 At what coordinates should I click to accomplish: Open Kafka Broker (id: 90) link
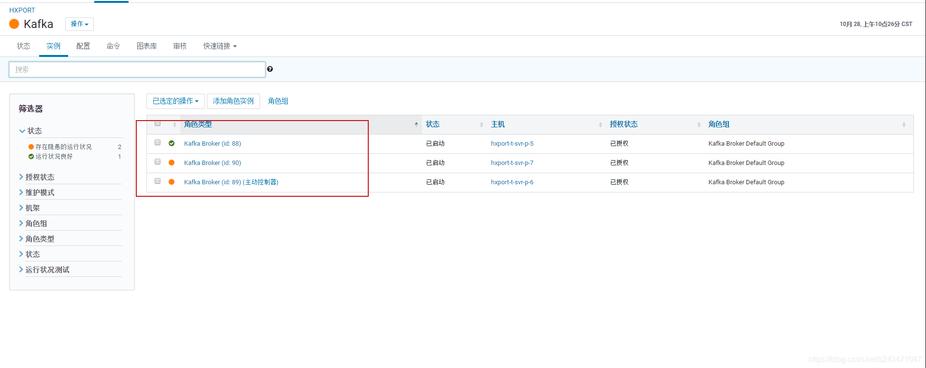(212, 163)
